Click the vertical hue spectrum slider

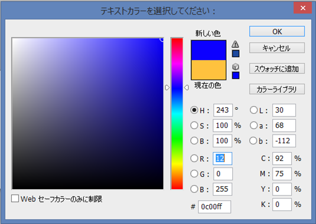[x=177, y=114]
